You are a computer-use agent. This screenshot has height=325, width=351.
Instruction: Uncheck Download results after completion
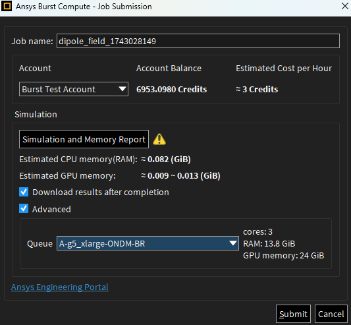point(24,192)
